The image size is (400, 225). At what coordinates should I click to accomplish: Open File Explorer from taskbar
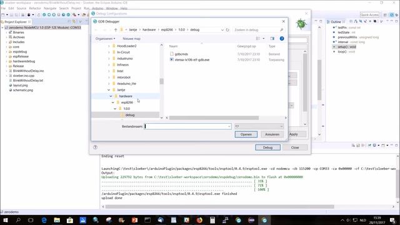[x=57, y=220]
